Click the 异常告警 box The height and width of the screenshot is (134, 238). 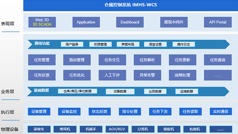click(147, 75)
